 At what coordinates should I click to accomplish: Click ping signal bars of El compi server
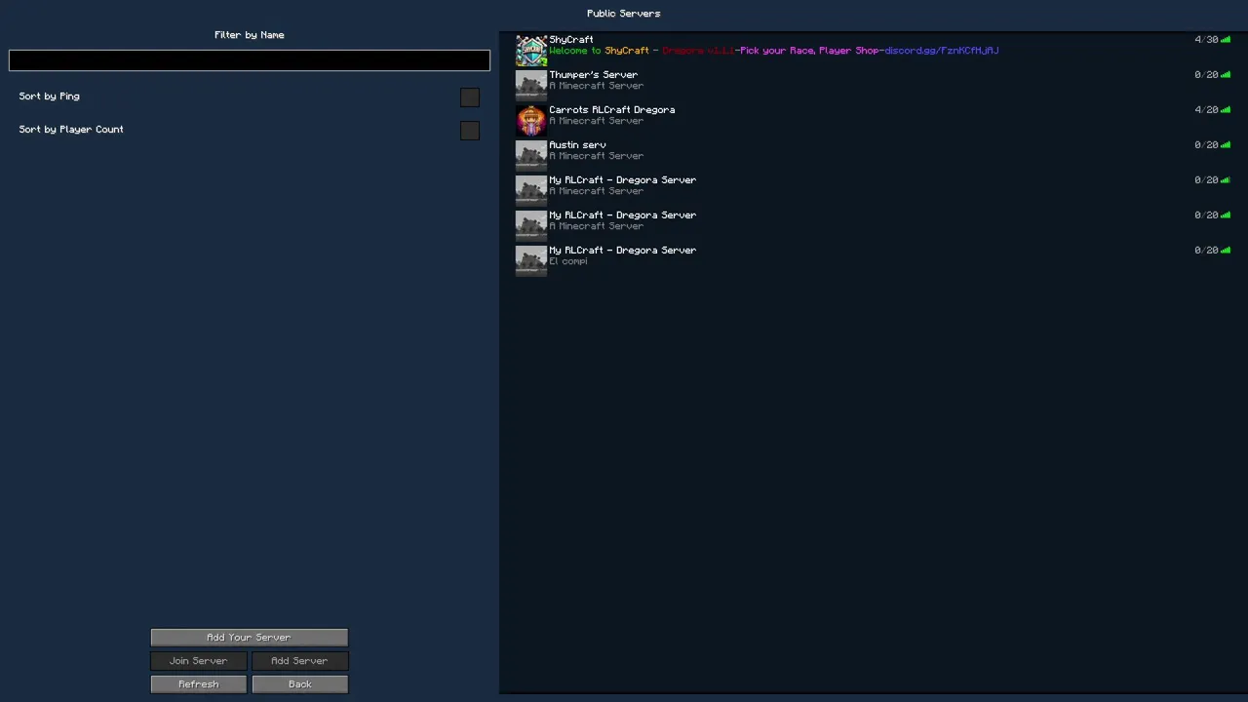[1226, 251]
